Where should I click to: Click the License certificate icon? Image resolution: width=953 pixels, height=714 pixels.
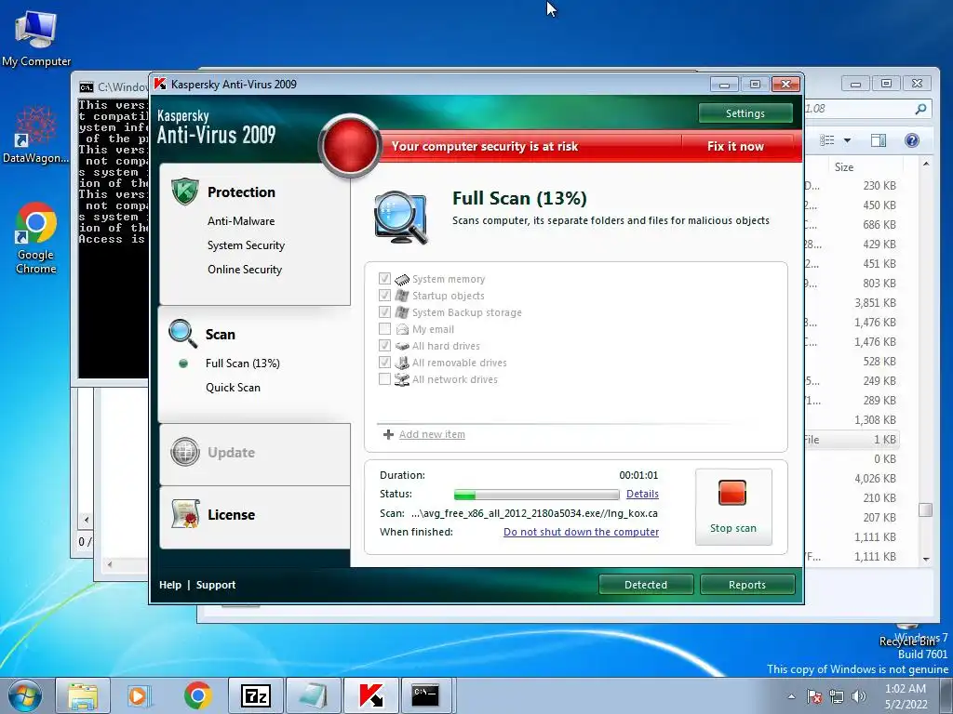[x=185, y=513]
